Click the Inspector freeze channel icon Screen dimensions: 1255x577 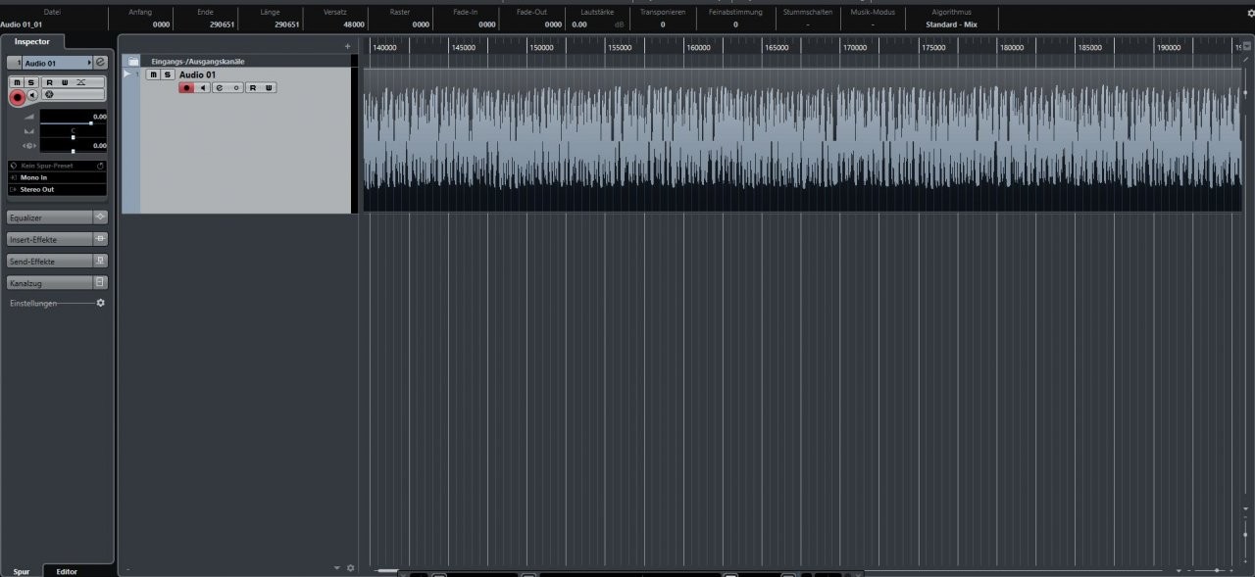(50, 95)
